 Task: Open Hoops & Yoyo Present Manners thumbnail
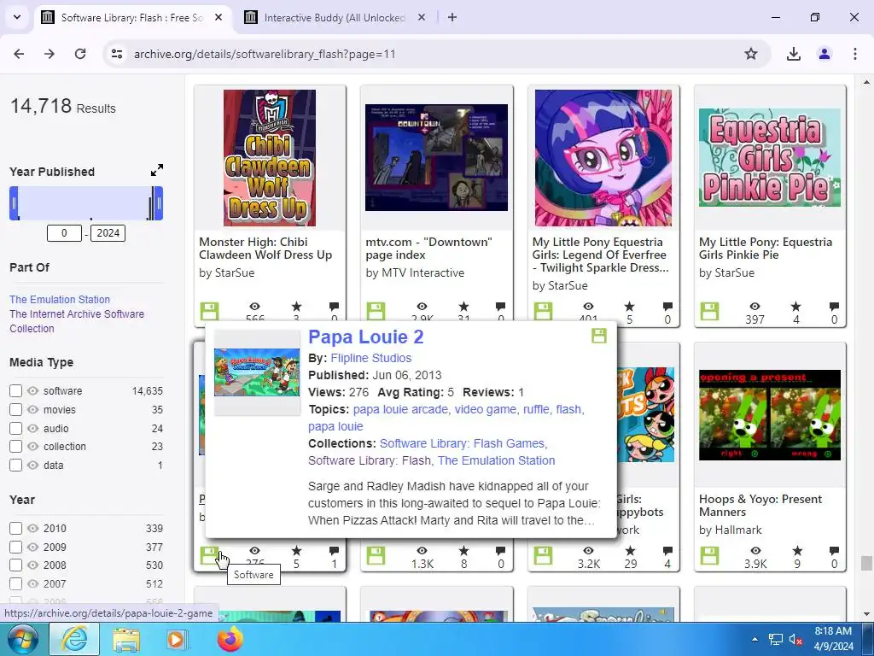(x=770, y=414)
